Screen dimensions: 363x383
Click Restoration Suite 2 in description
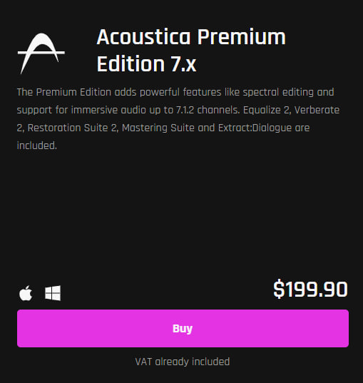click(x=73, y=128)
